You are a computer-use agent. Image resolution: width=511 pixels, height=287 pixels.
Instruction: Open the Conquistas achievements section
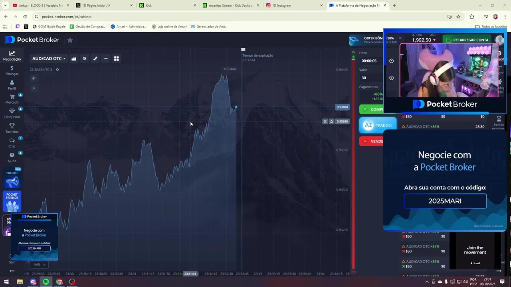(12, 114)
